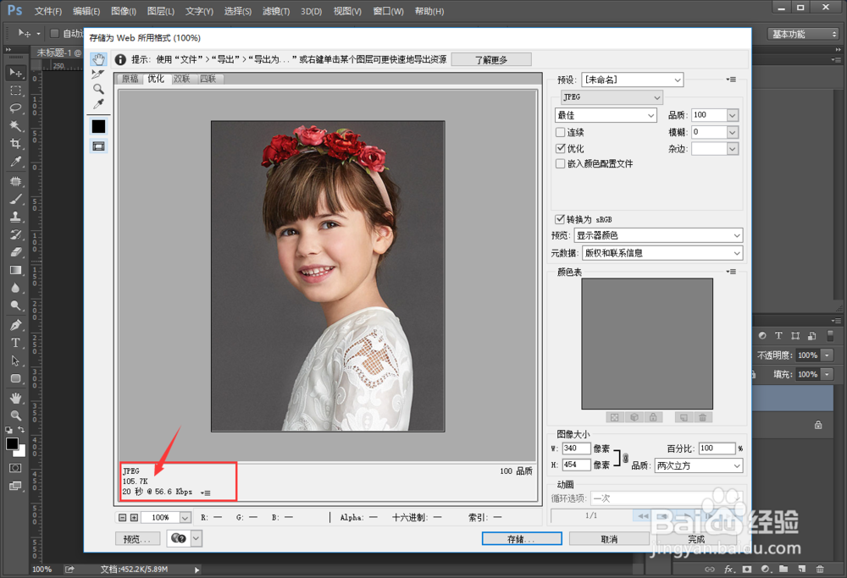The height and width of the screenshot is (578, 847).
Task: Activate the Zoom tool in the dialog
Action: point(98,89)
